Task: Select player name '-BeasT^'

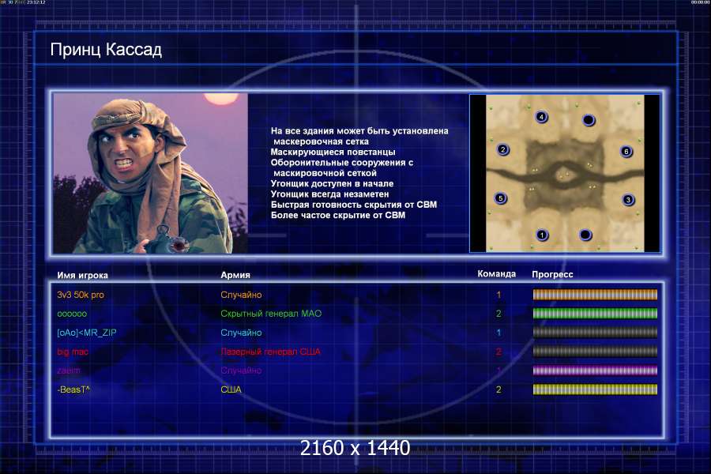Action: pyautogui.click(x=73, y=389)
